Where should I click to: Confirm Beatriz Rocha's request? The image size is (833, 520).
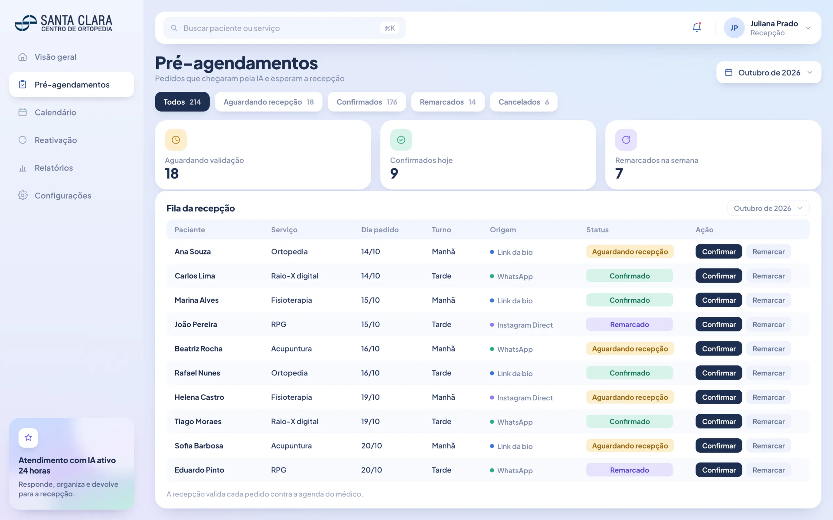click(x=718, y=348)
